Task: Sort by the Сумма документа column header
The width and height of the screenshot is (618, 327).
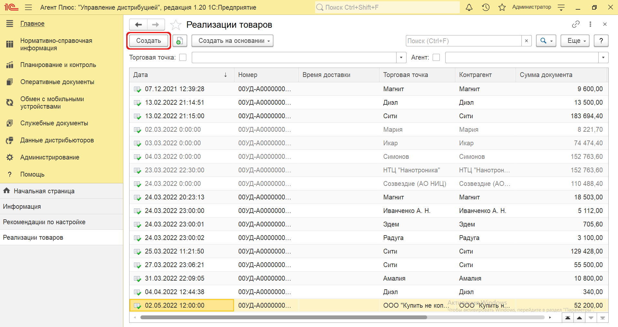Action: pyautogui.click(x=546, y=75)
